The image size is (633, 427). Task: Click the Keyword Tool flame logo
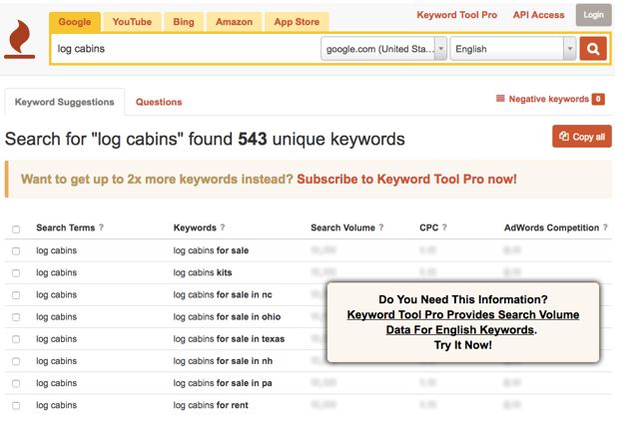(x=19, y=39)
